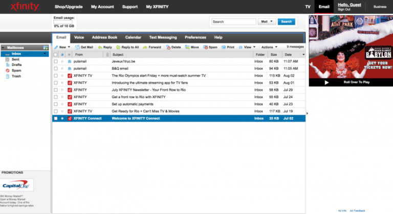Expand the Actions dropdown menu

(269, 47)
